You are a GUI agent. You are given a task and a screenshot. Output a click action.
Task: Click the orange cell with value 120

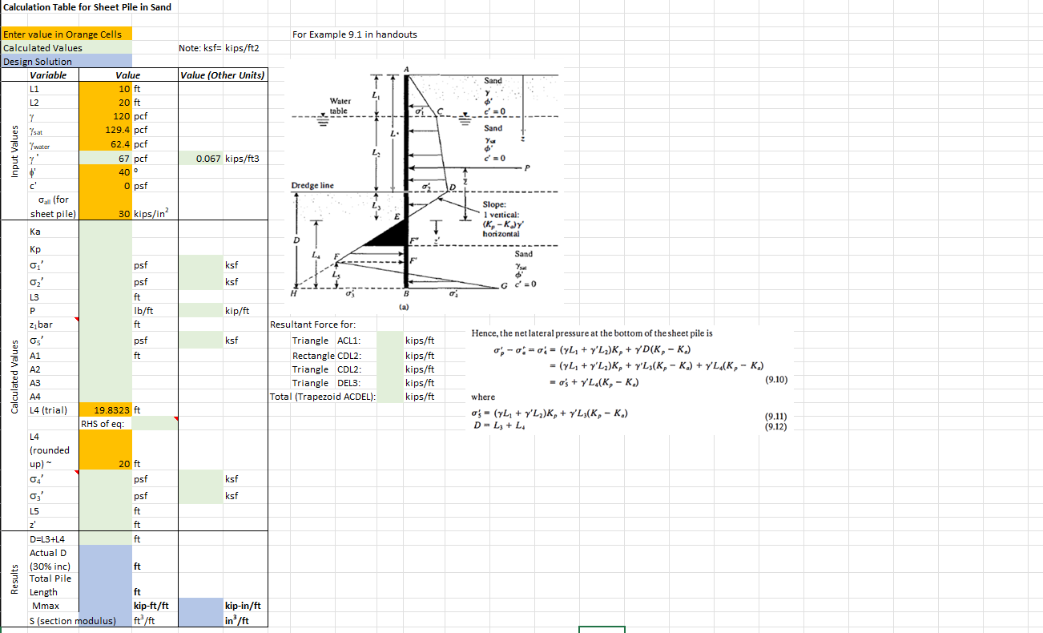[106, 116]
